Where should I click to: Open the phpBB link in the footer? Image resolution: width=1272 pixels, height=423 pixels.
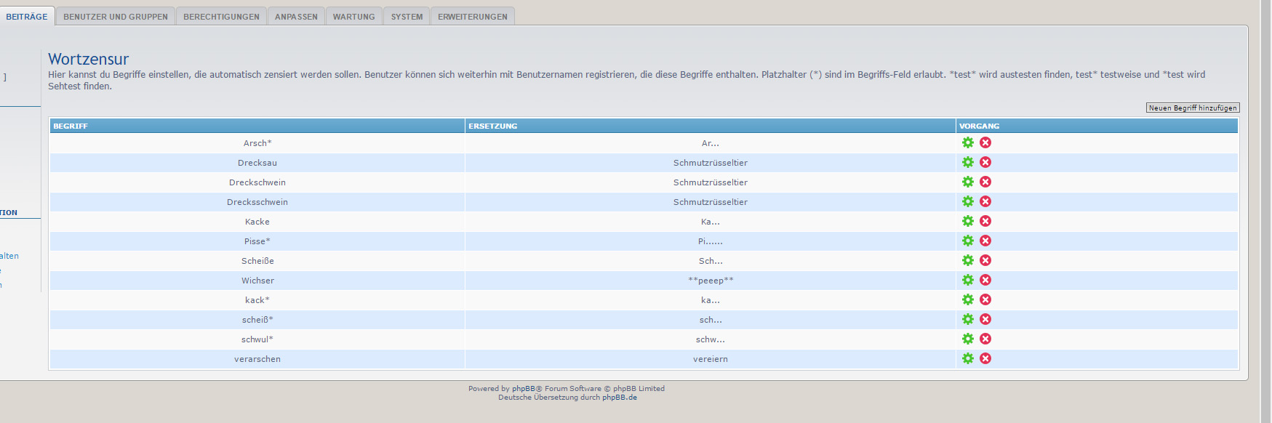click(523, 389)
